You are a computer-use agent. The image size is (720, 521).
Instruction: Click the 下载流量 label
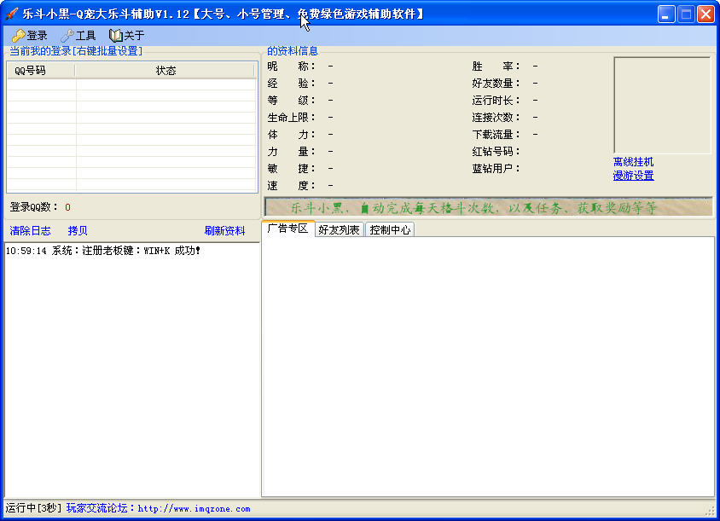[x=496, y=135]
